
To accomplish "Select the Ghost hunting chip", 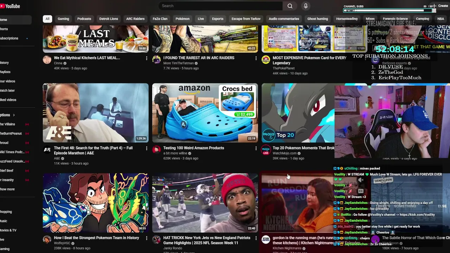I will tap(317, 19).
